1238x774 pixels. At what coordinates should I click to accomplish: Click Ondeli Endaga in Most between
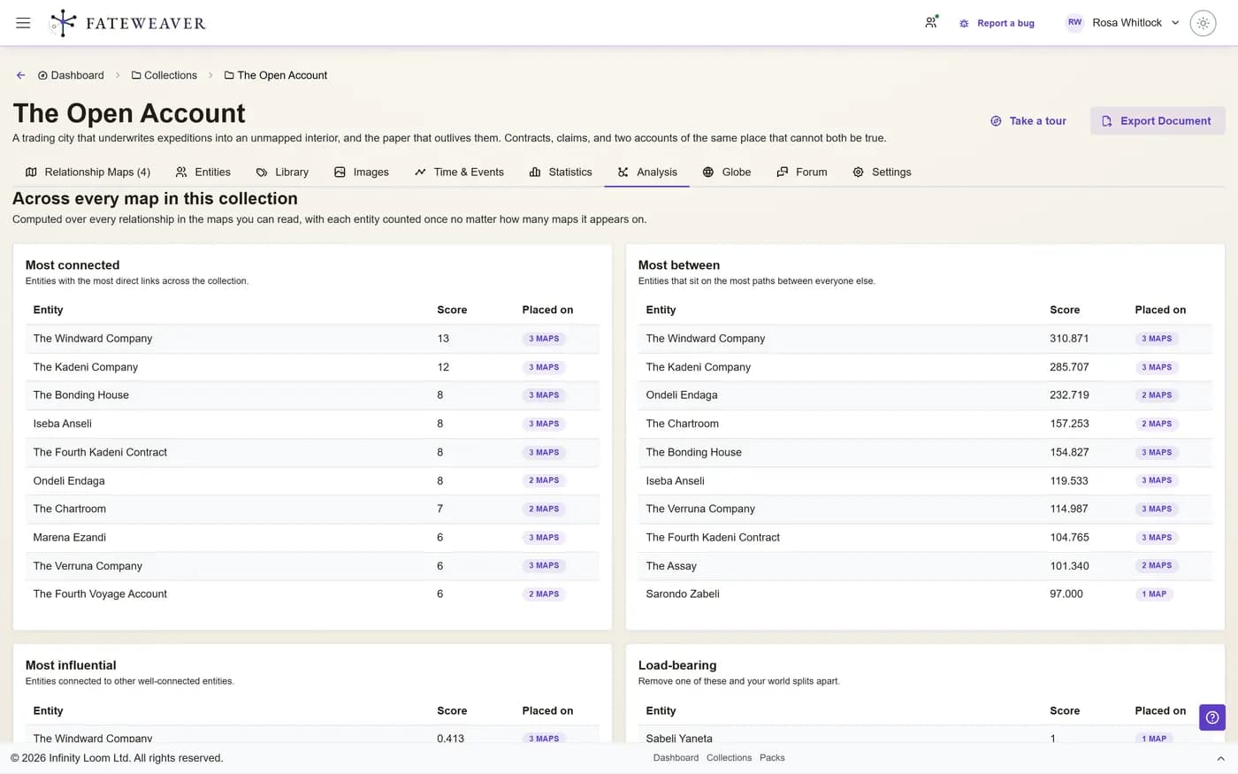(682, 395)
